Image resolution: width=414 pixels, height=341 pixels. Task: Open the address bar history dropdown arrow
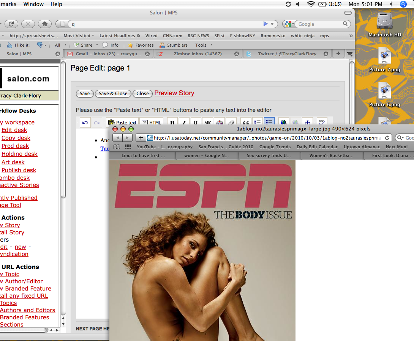click(272, 24)
